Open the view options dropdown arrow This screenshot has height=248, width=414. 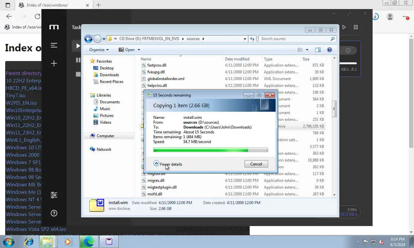point(307,50)
